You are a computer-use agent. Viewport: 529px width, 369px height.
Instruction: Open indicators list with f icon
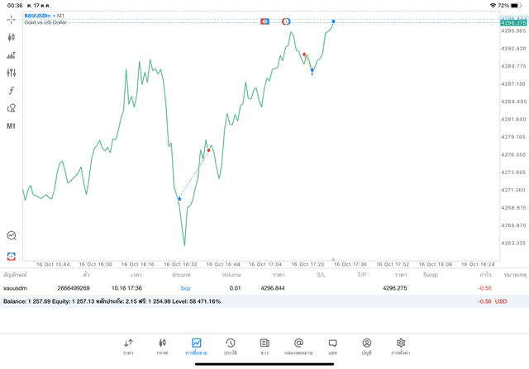click(x=11, y=91)
